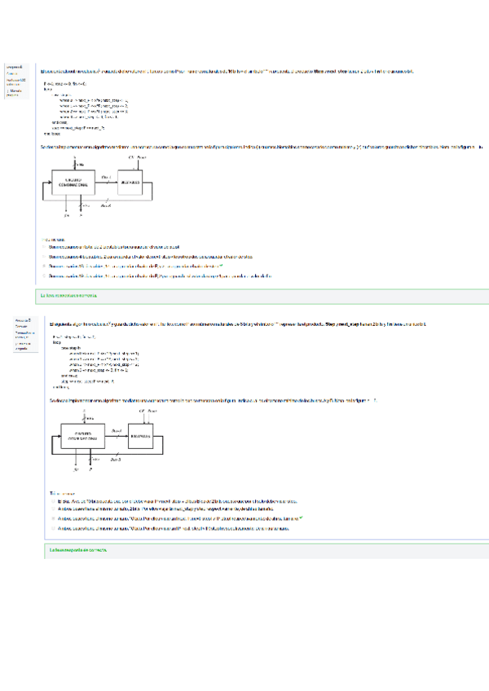
Task: Flag the upper question via Marcar pregunta
Action: click(x=14, y=93)
